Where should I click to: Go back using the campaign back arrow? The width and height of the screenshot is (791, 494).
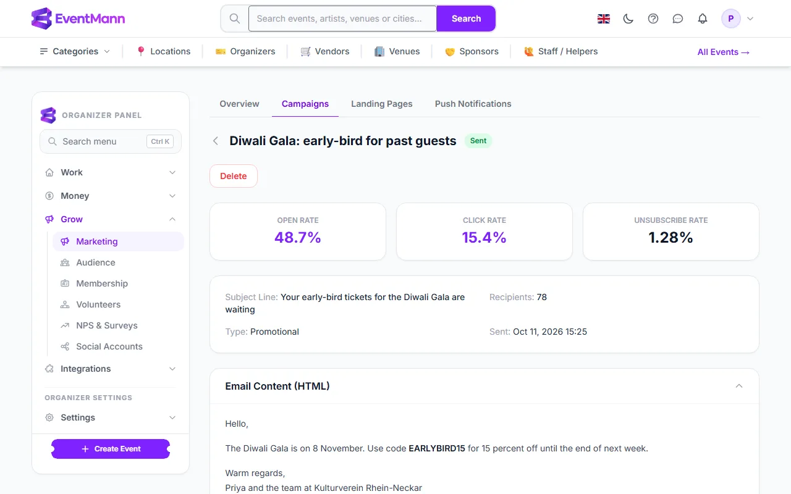(216, 141)
